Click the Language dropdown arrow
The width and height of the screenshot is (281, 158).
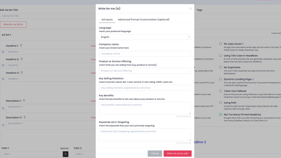coord(189,37)
